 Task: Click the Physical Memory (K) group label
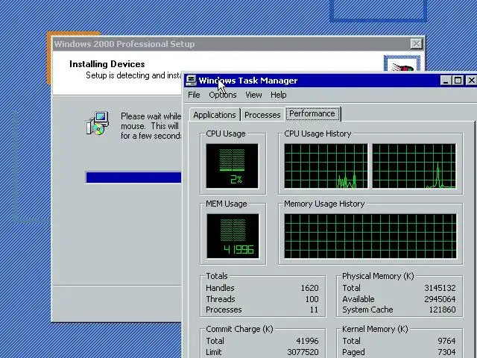point(378,276)
